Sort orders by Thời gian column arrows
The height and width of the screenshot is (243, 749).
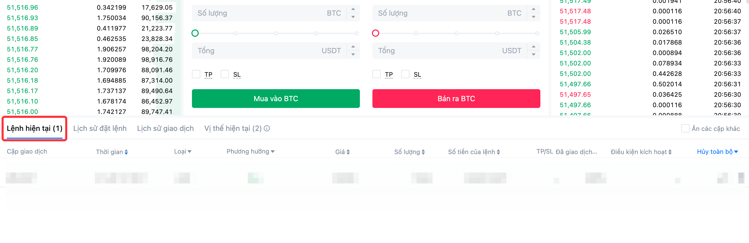pyautogui.click(x=126, y=152)
